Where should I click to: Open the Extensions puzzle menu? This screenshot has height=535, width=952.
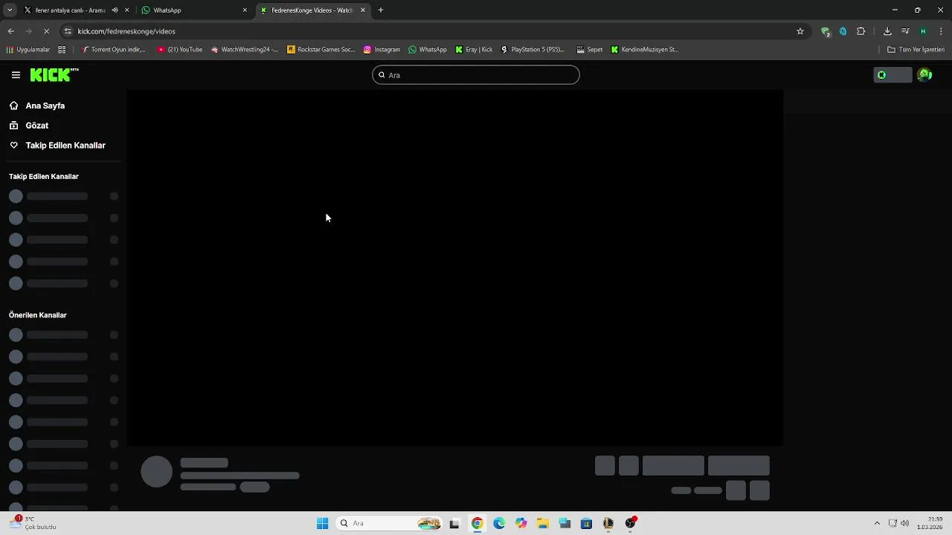[x=861, y=31]
